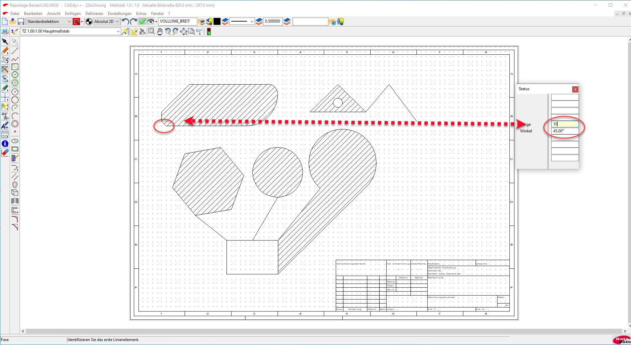
Task: Click the black line color swatch
Action: (x=217, y=22)
